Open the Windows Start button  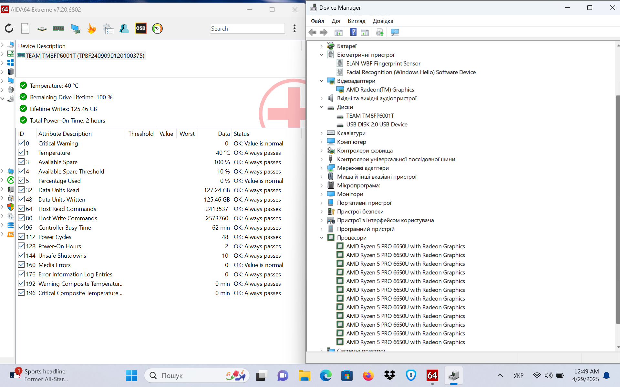point(131,375)
